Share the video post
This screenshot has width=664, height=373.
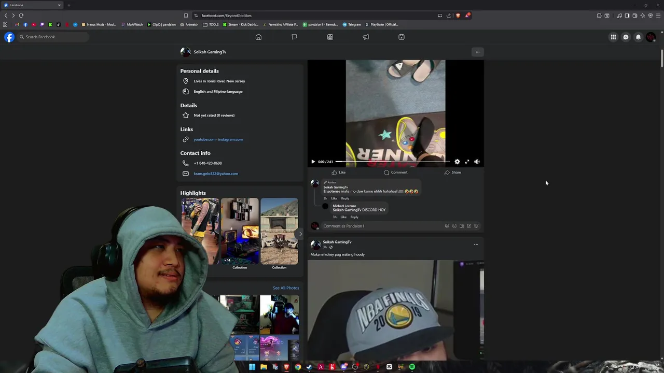point(452,173)
